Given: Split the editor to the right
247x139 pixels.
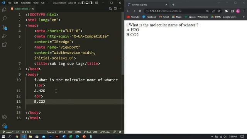Looking at the screenshot, I should click(x=115, y=8).
